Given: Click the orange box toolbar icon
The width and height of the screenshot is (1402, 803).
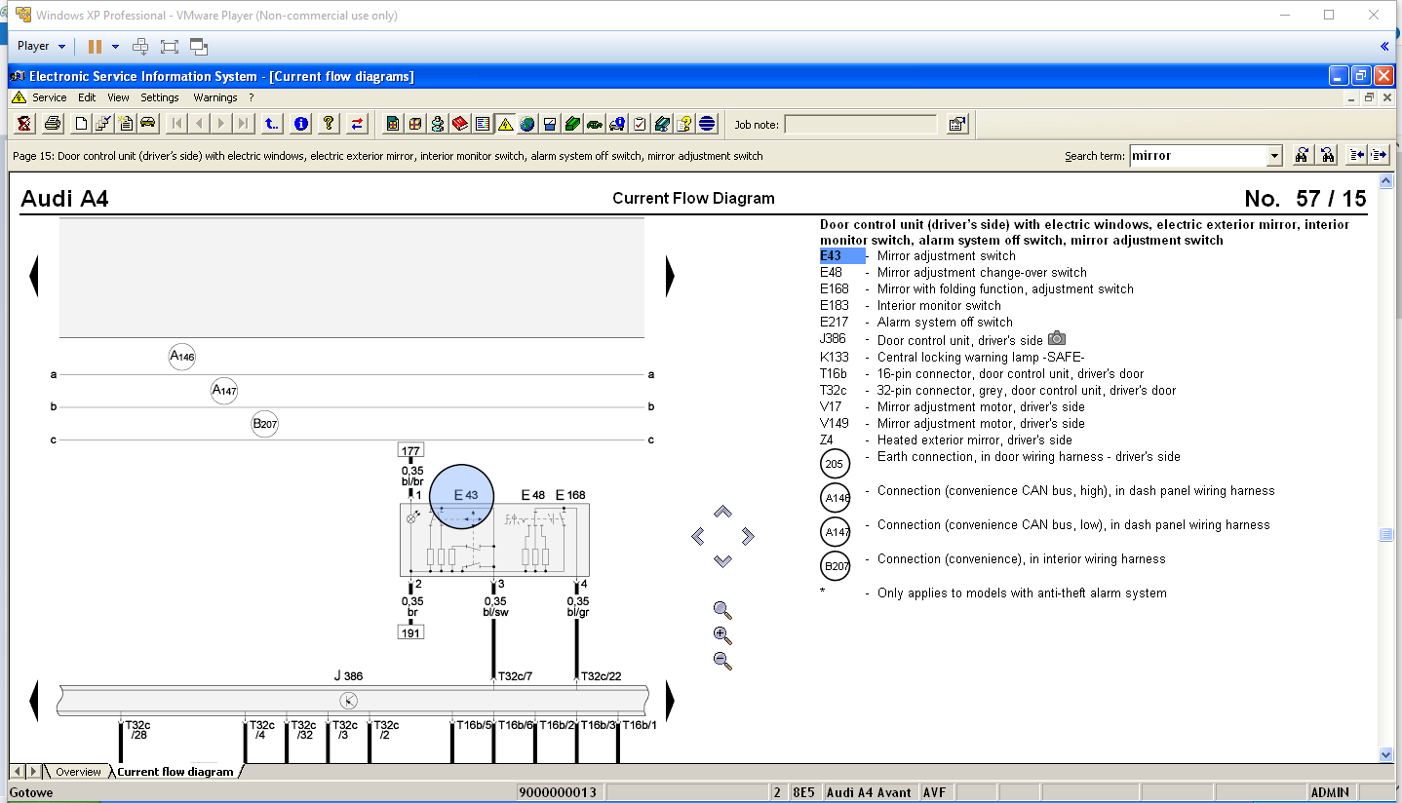Looking at the screenshot, I should pyautogui.click(x=414, y=124).
